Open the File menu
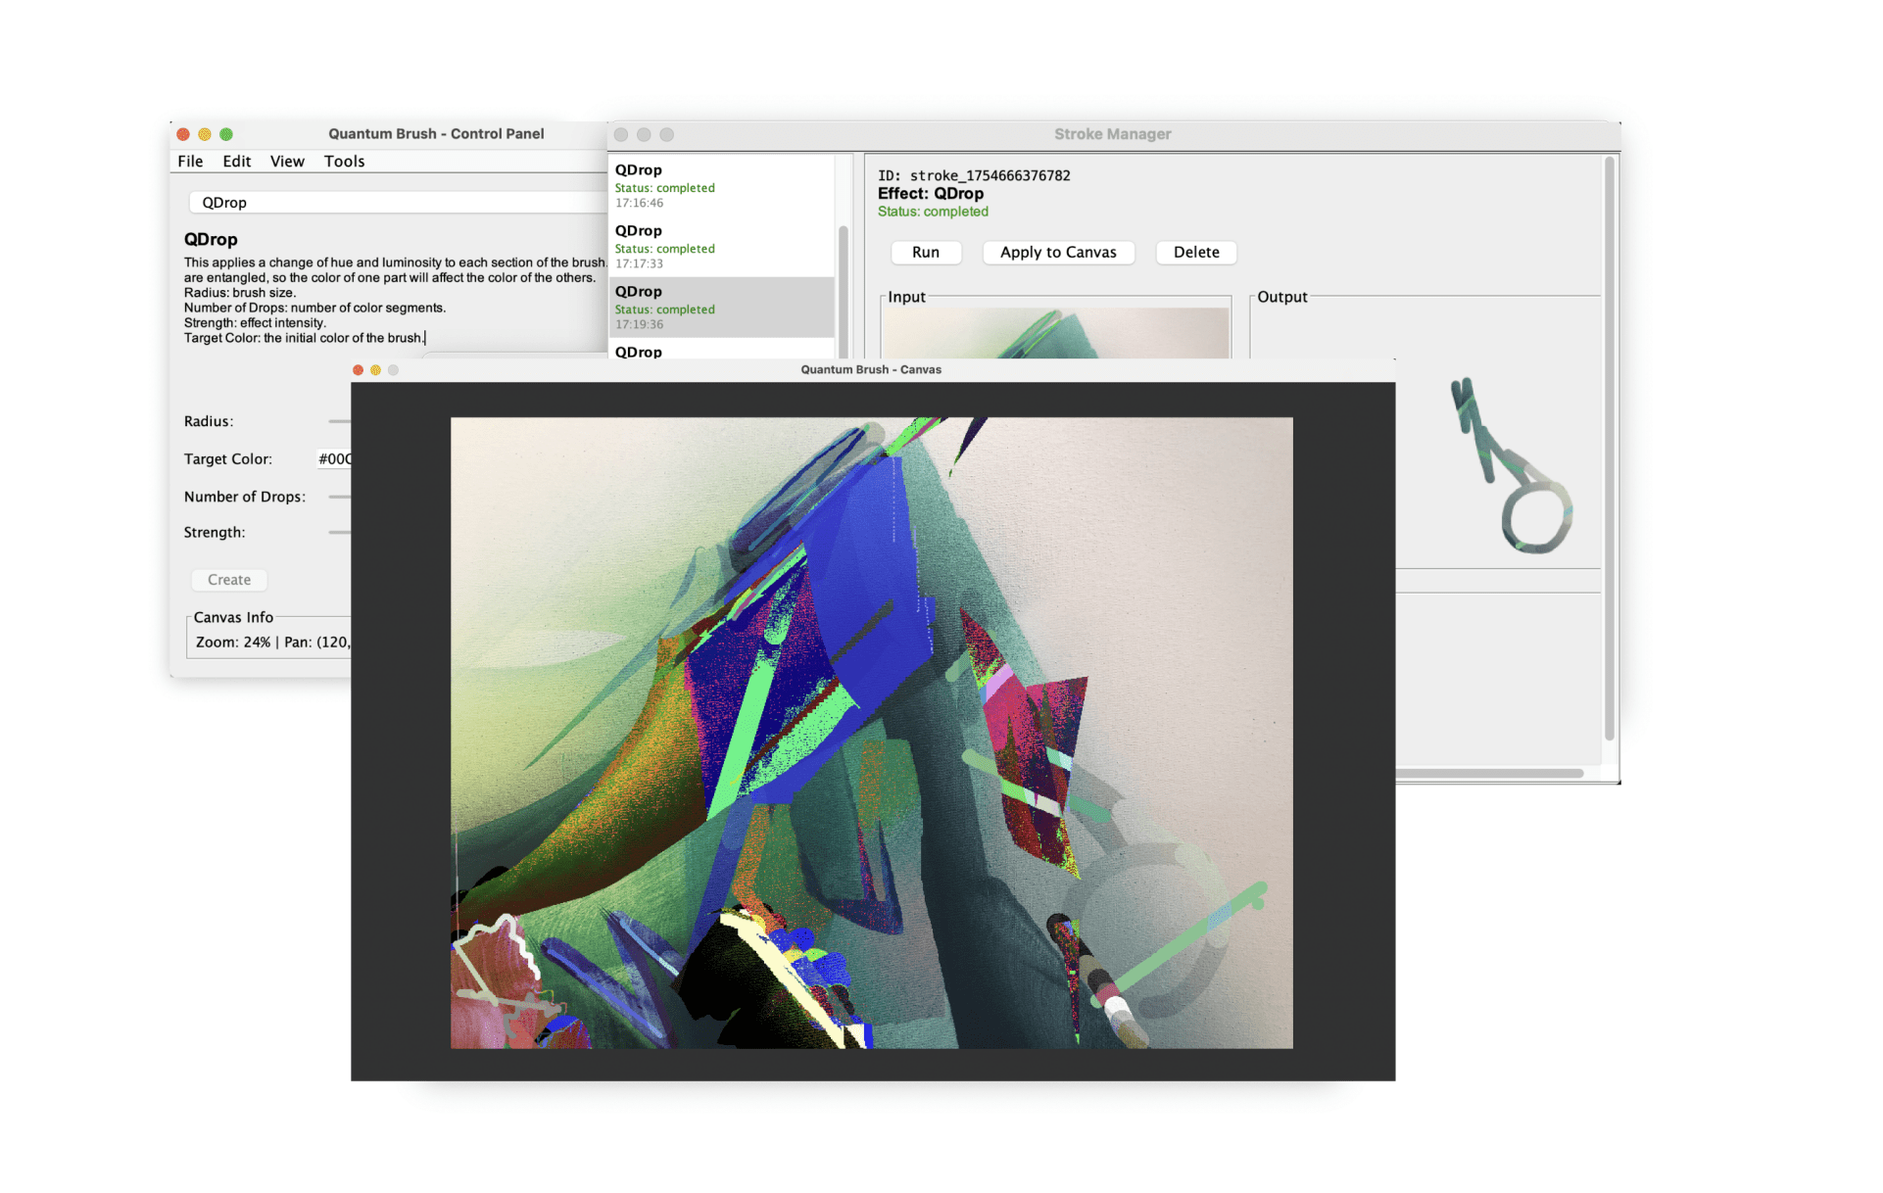 (190, 162)
